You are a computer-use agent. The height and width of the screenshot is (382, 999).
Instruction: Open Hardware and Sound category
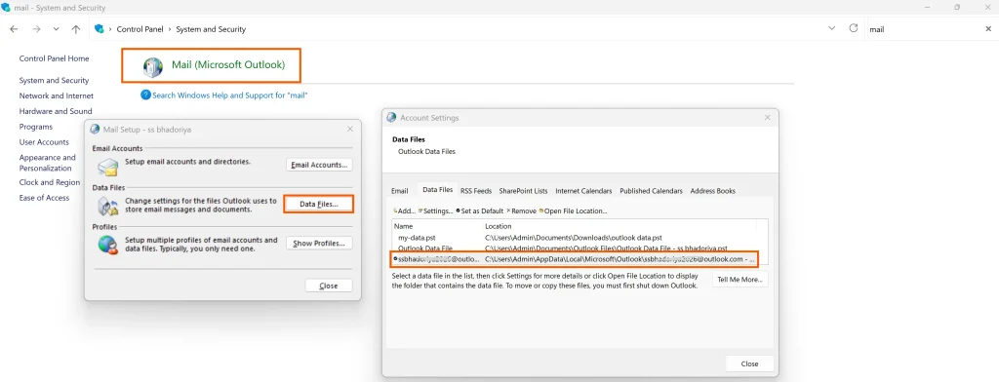coord(56,111)
